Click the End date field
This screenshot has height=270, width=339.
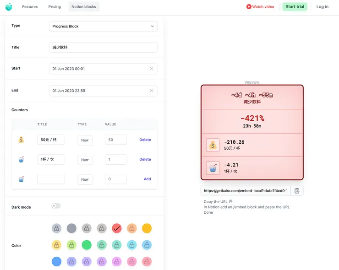[x=103, y=91]
